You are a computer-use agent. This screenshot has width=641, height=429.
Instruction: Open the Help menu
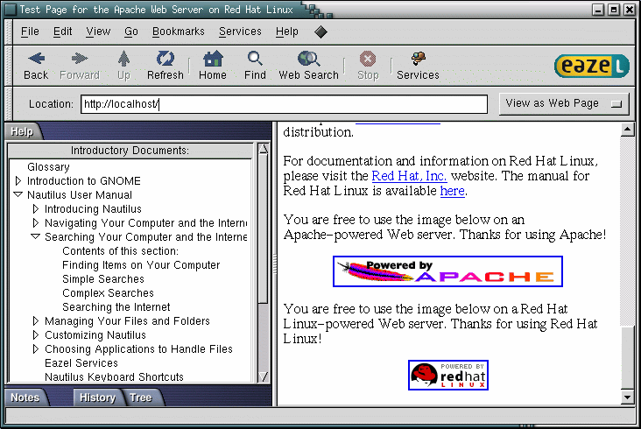[286, 32]
